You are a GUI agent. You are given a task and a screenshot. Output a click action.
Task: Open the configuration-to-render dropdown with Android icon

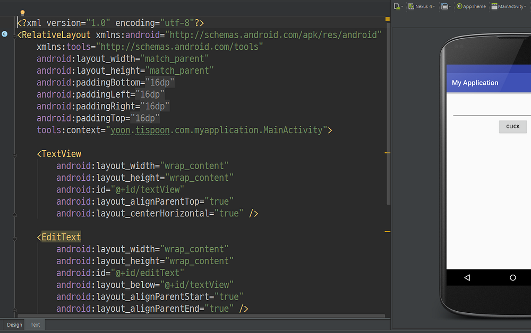tap(398, 6)
